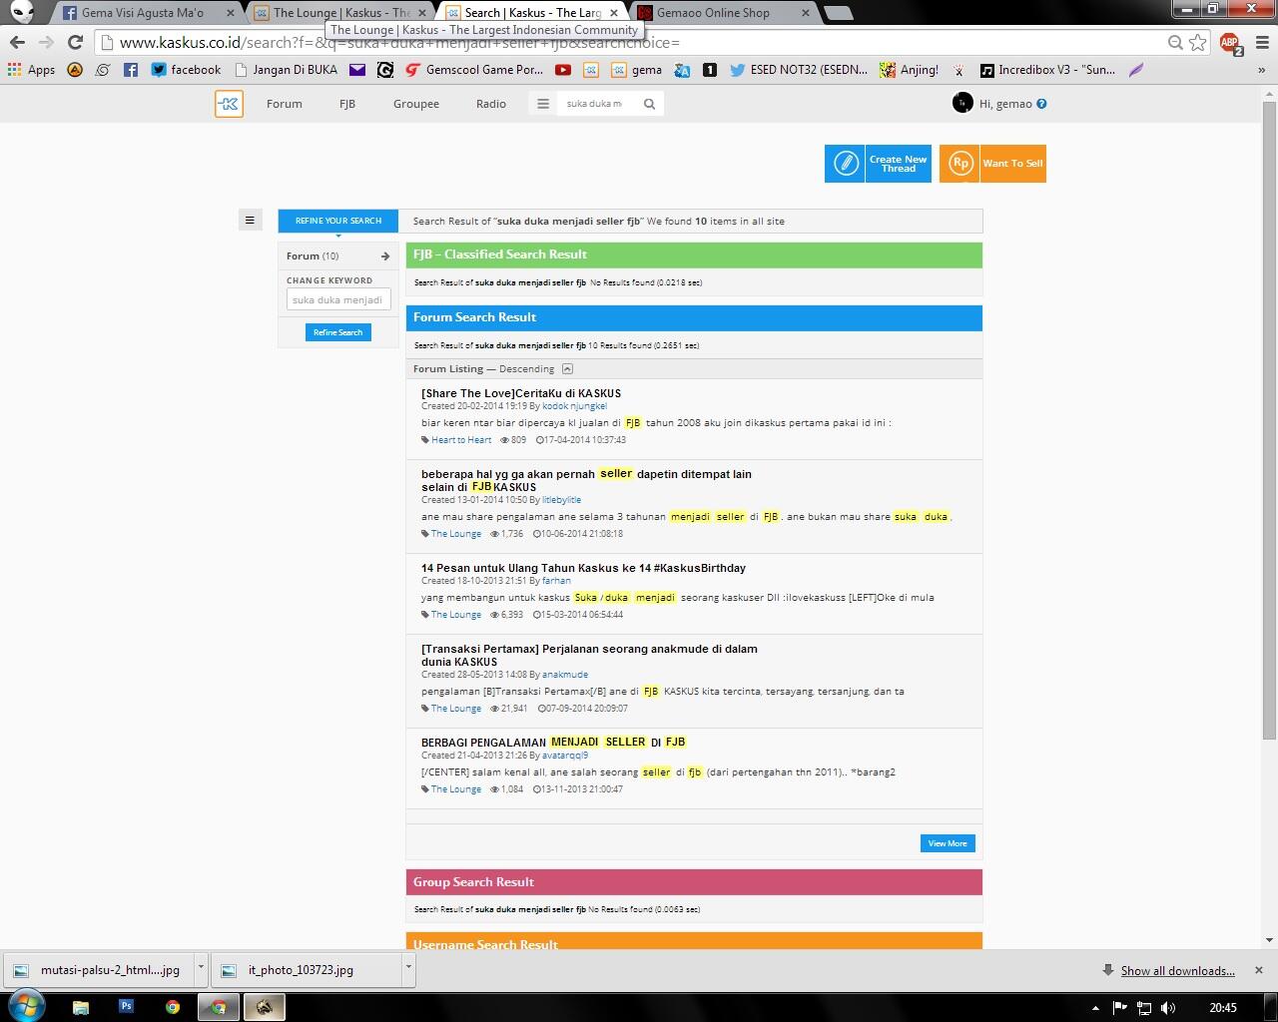Open the FJB menu in navbar
The width and height of the screenshot is (1278, 1022).
(x=347, y=104)
